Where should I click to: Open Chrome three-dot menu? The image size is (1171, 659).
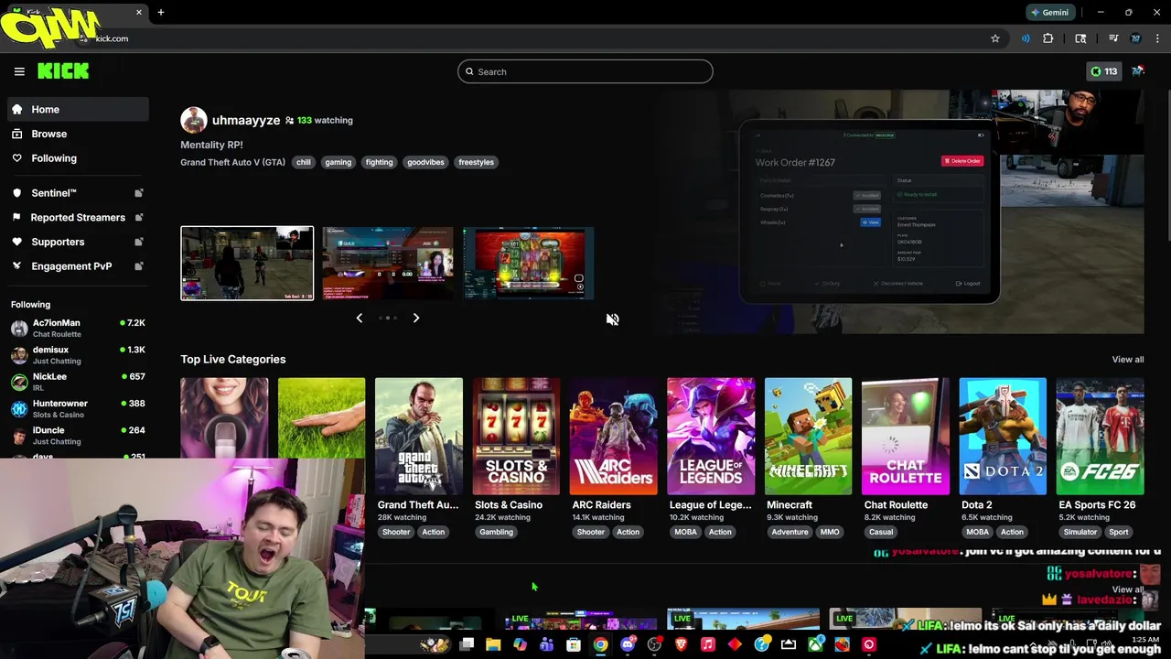click(1158, 38)
